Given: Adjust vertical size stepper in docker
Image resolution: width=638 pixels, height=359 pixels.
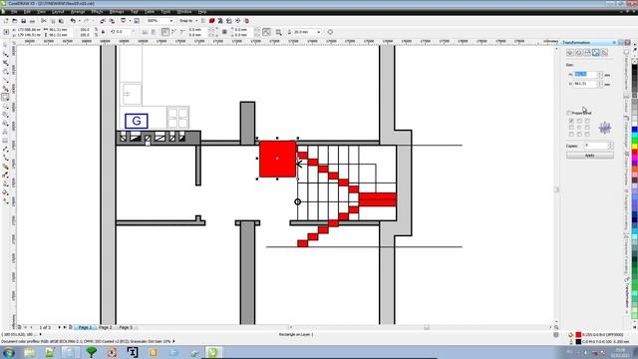Looking at the screenshot, I should (600, 84).
